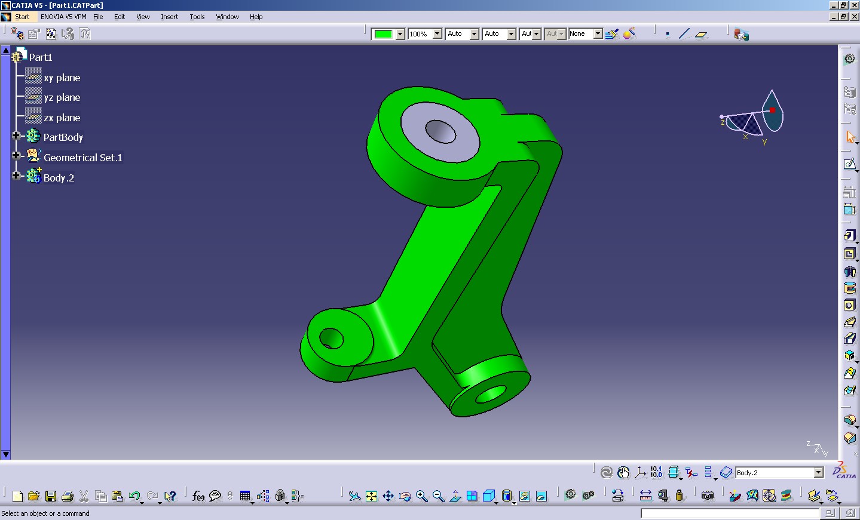860x520 pixels.
Task: Open a file with the folder icon
Action: click(x=34, y=496)
